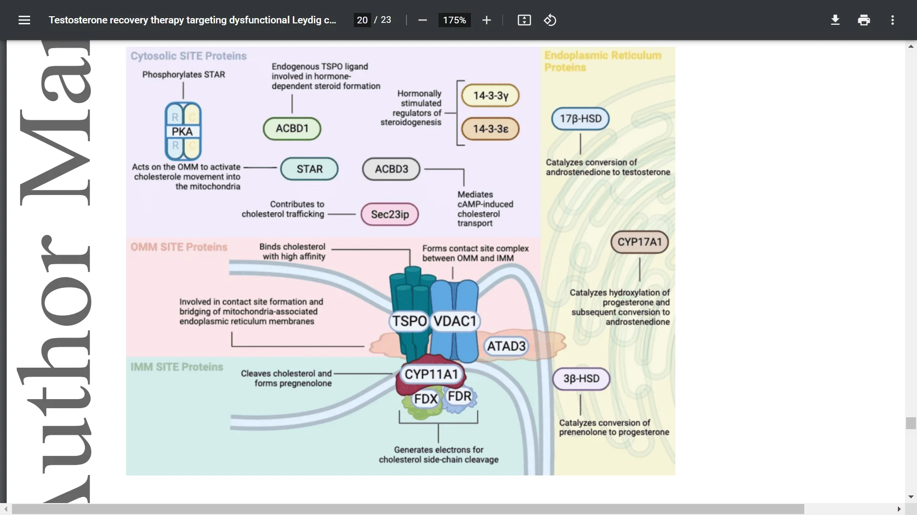
Task: Click the TSPO label in the figure
Action: coord(410,321)
